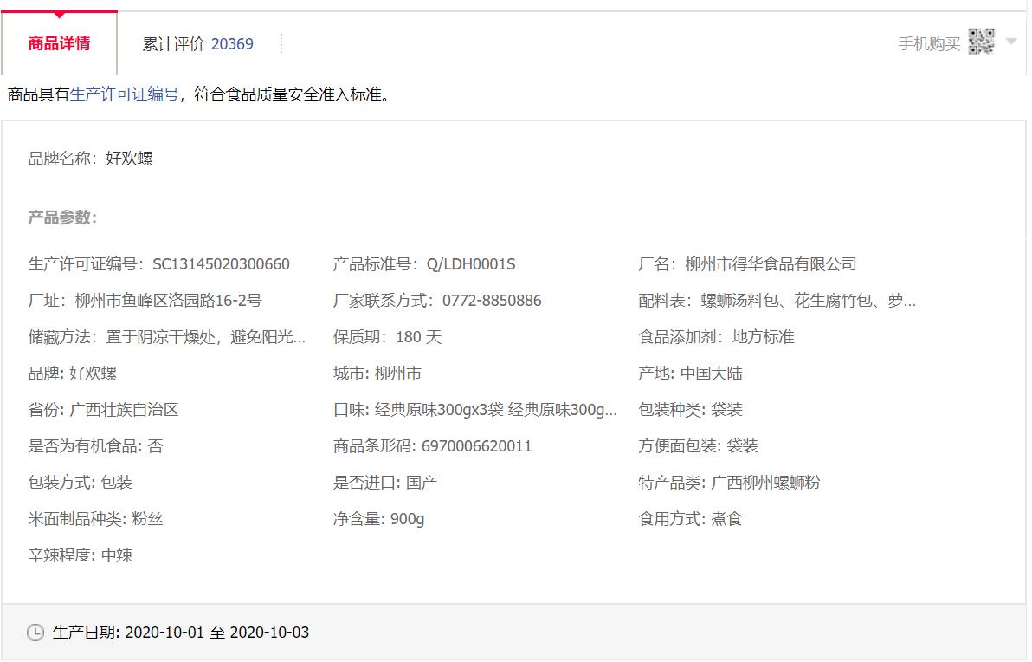The height and width of the screenshot is (662, 1032).
Task: Expand the 手机购买 dropdown arrow
Action: [1011, 42]
